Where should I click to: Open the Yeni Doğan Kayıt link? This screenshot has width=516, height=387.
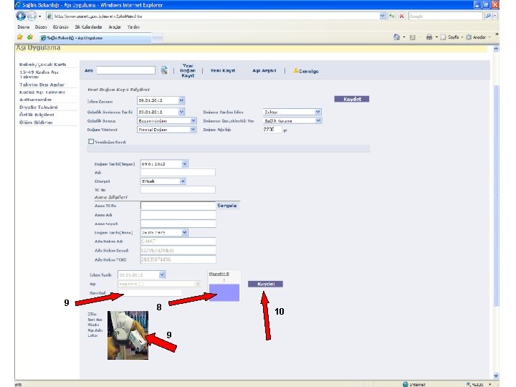click(x=188, y=70)
